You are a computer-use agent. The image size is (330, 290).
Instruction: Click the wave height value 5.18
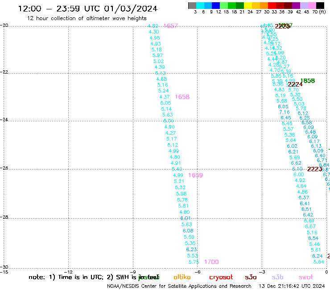[x=157, y=50]
